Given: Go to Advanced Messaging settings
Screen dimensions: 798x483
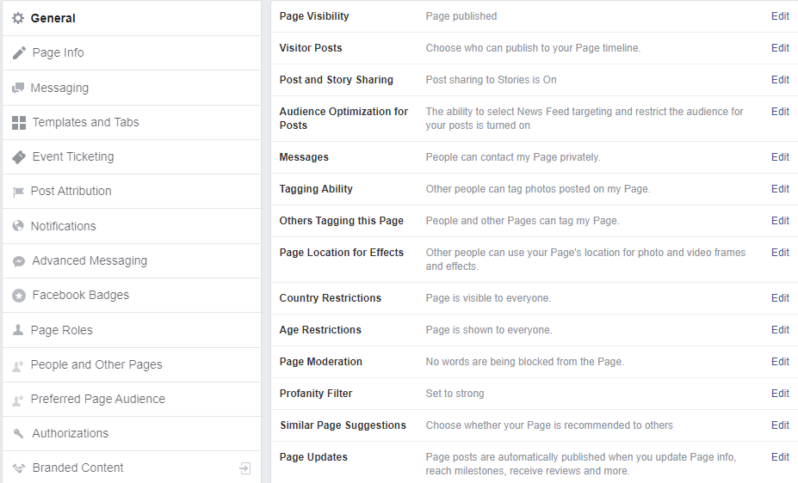Looking at the screenshot, I should point(90,260).
